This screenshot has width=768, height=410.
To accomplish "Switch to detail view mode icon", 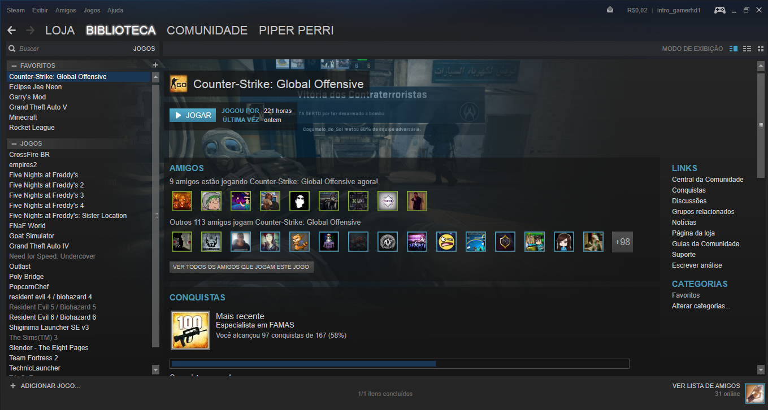I will [734, 49].
